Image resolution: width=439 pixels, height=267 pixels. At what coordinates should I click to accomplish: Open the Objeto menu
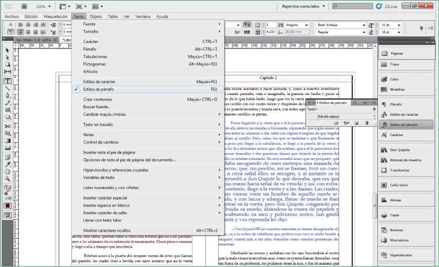tap(96, 17)
